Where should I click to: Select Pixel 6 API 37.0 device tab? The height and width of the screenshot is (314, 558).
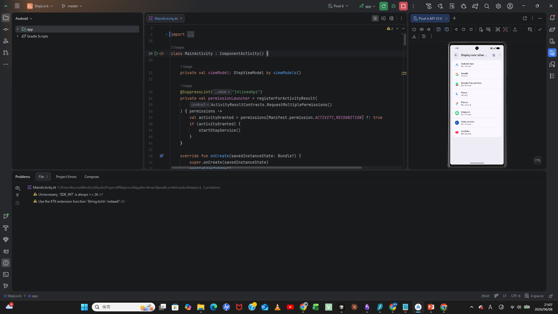pyautogui.click(x=430, y=18)
